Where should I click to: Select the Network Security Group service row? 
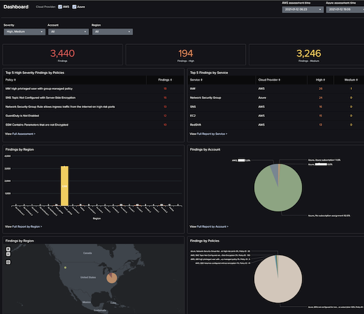pos(276,98)
